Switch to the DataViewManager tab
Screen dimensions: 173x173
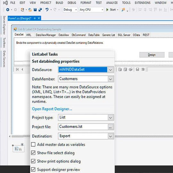[46, 35]
